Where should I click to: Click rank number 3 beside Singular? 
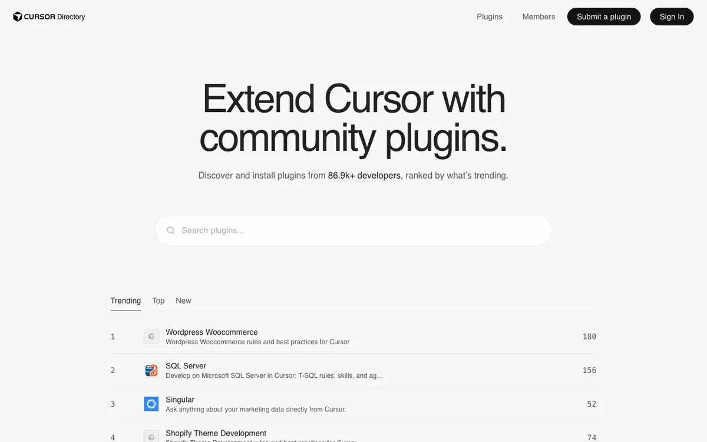(x=113, y=404)
